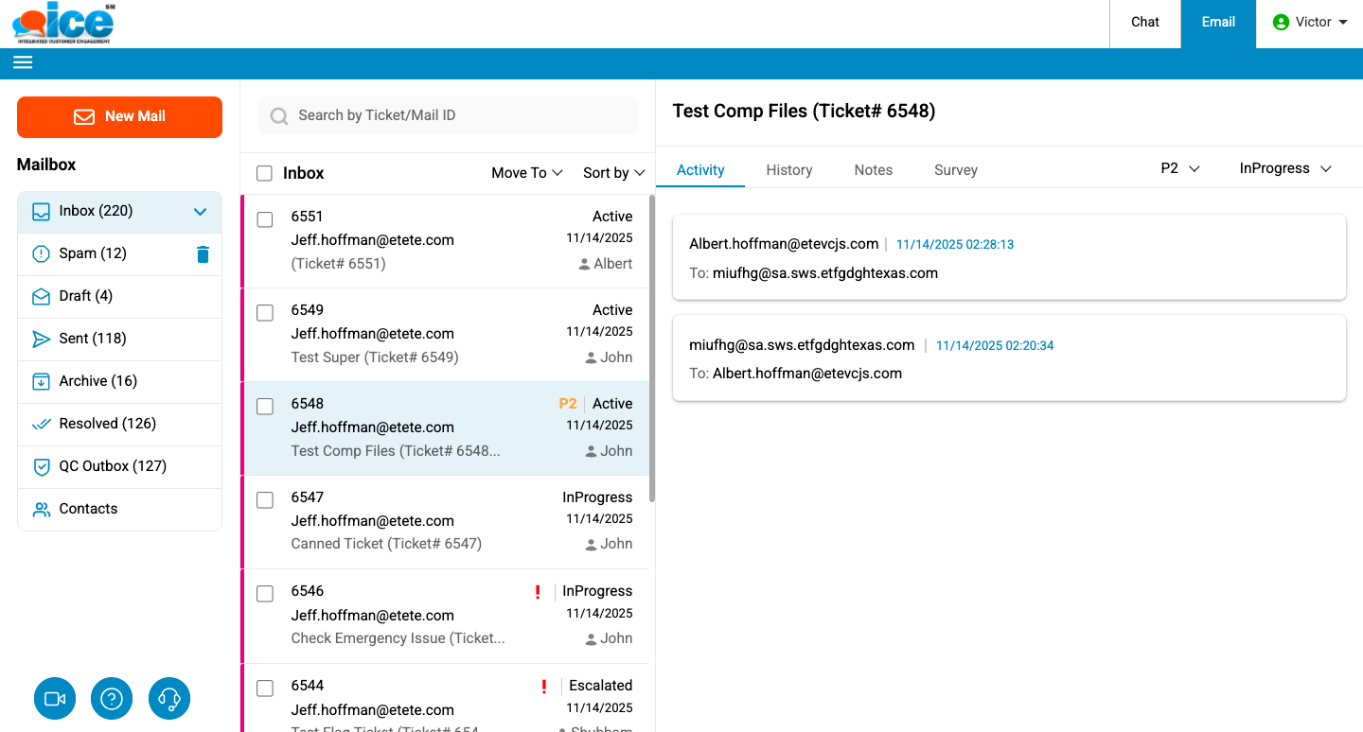
Task: Click the Spam trash delete icon
Action: (203, 253)
